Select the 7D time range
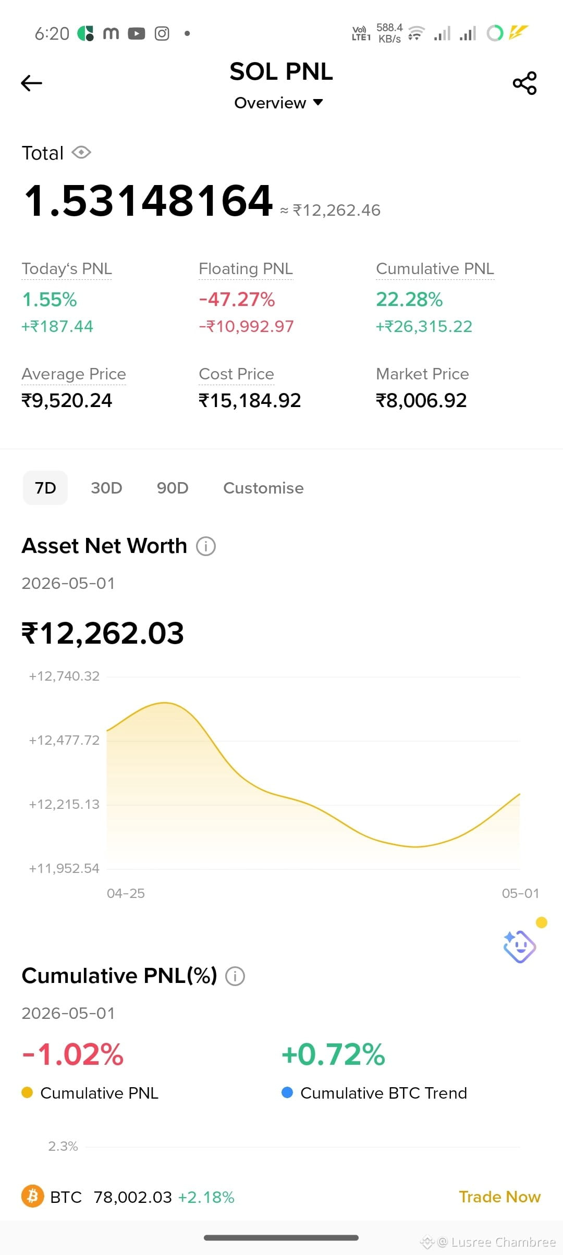This screenshot has width=563, height=1255. [x=45, y=488]
